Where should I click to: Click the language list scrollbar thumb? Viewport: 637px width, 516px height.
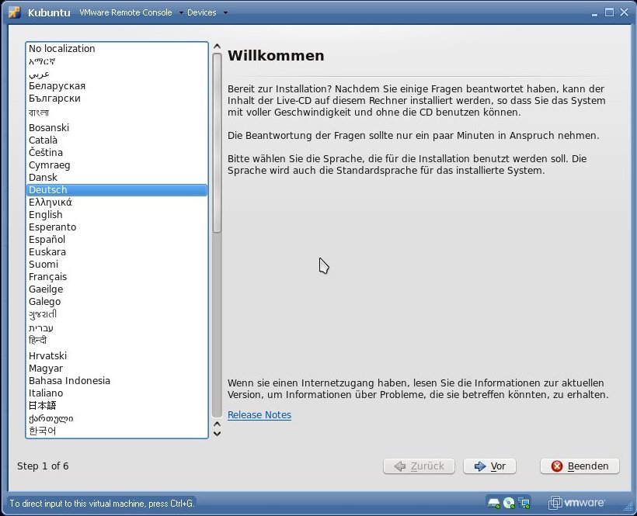click(x=217, y=143)
